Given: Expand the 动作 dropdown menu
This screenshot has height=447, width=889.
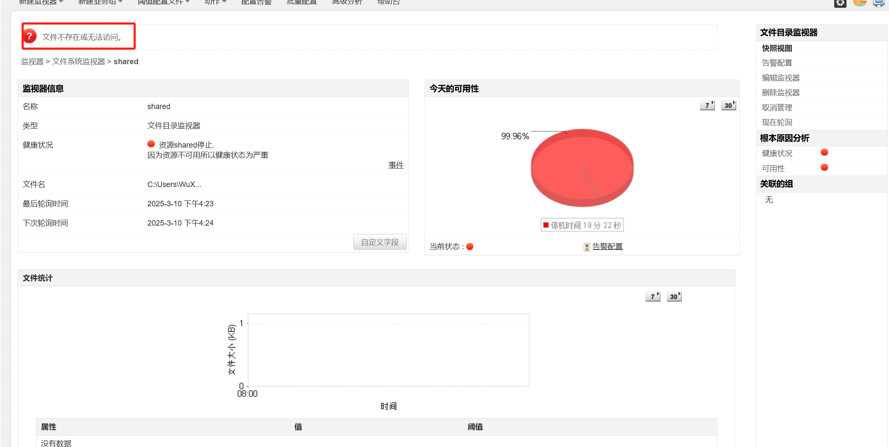Looking at the screenshot, I should [215, 3].
